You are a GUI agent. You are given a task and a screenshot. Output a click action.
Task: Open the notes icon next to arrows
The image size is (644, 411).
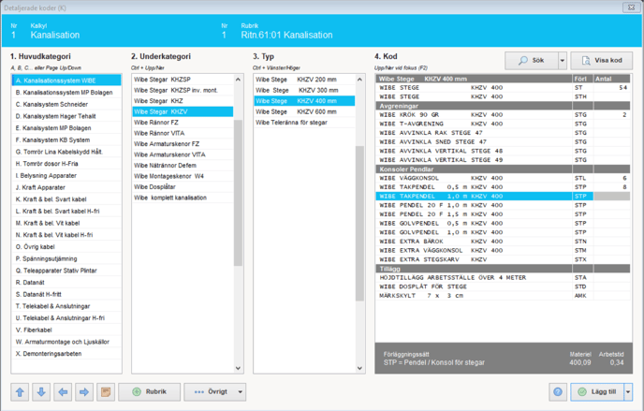[106, 392]
